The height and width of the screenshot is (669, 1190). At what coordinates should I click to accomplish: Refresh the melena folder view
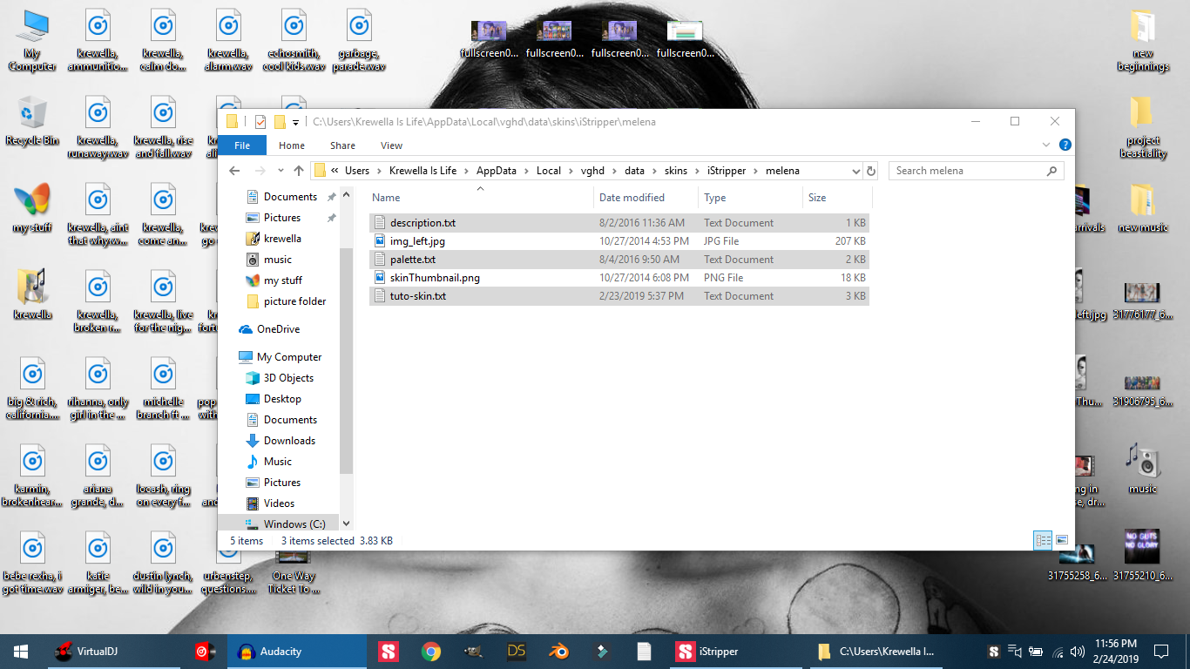coord(870,171)
